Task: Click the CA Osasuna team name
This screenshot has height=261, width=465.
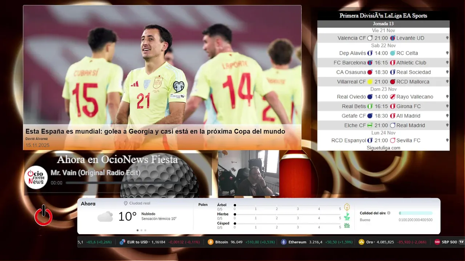Action: click(x=351, y=72)
